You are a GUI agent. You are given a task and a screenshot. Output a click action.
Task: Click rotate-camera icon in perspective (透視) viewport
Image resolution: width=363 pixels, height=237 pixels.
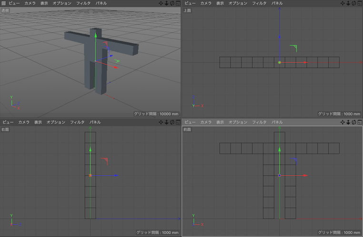(172, 3)
